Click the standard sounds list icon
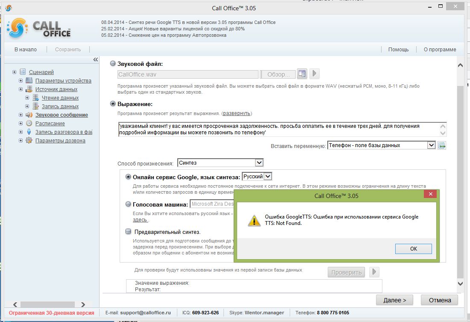 click(303, 74)
